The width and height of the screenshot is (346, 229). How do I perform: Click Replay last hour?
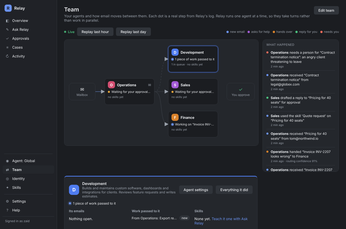coord(95,32)
